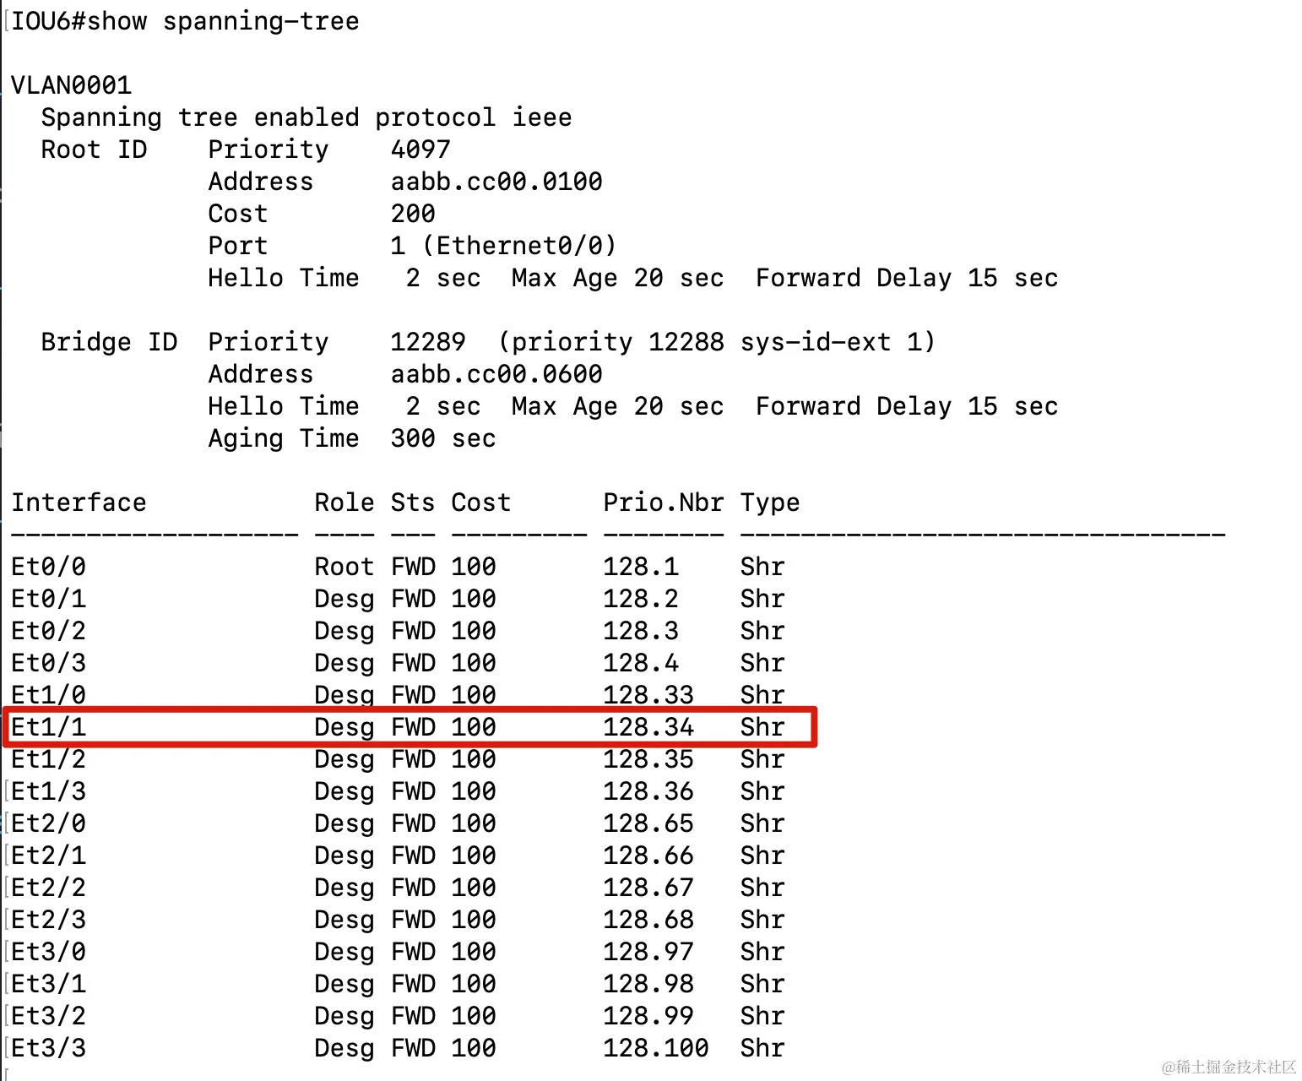
Task: Select root port '1 (Ethernet0/0)'
Action: click(x=504, y=246)
